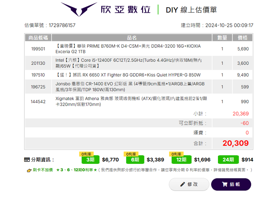Click barcode 199501
The image size is (264, 197).
(38, 49)
